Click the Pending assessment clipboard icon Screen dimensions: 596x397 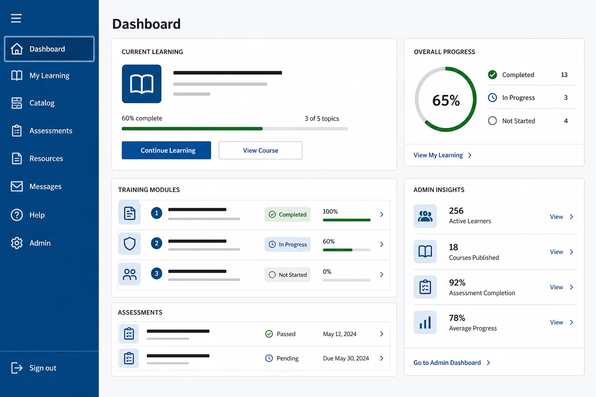(129, 358)
